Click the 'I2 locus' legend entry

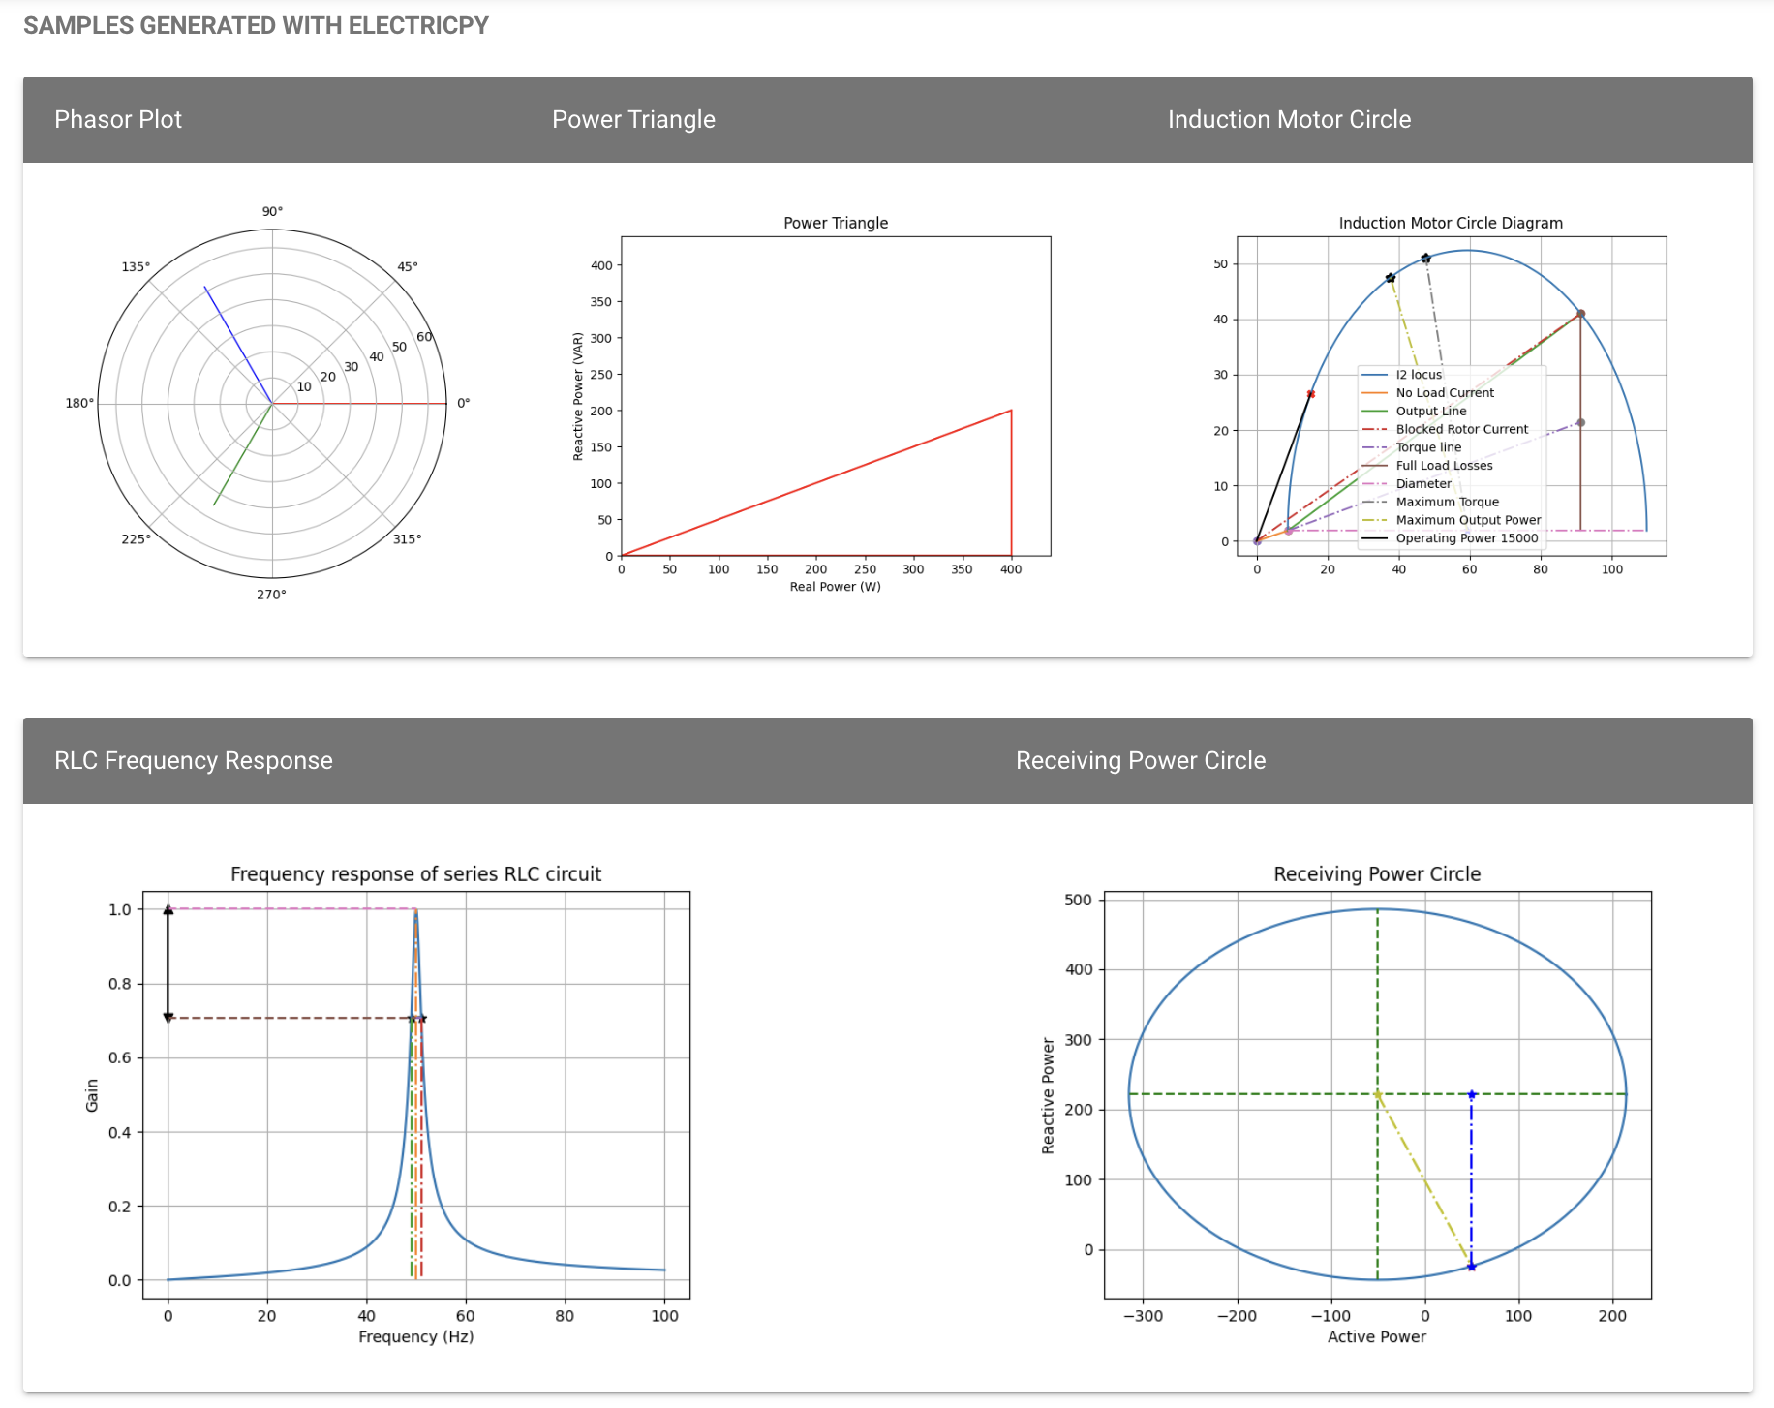tap(1419, 375)
